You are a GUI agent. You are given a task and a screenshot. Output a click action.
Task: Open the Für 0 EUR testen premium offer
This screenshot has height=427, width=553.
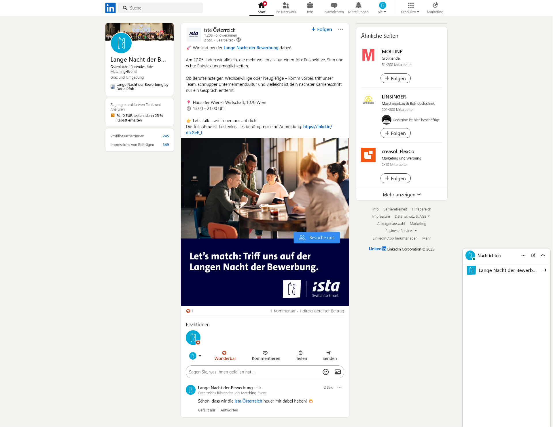[x=139, y=118]
